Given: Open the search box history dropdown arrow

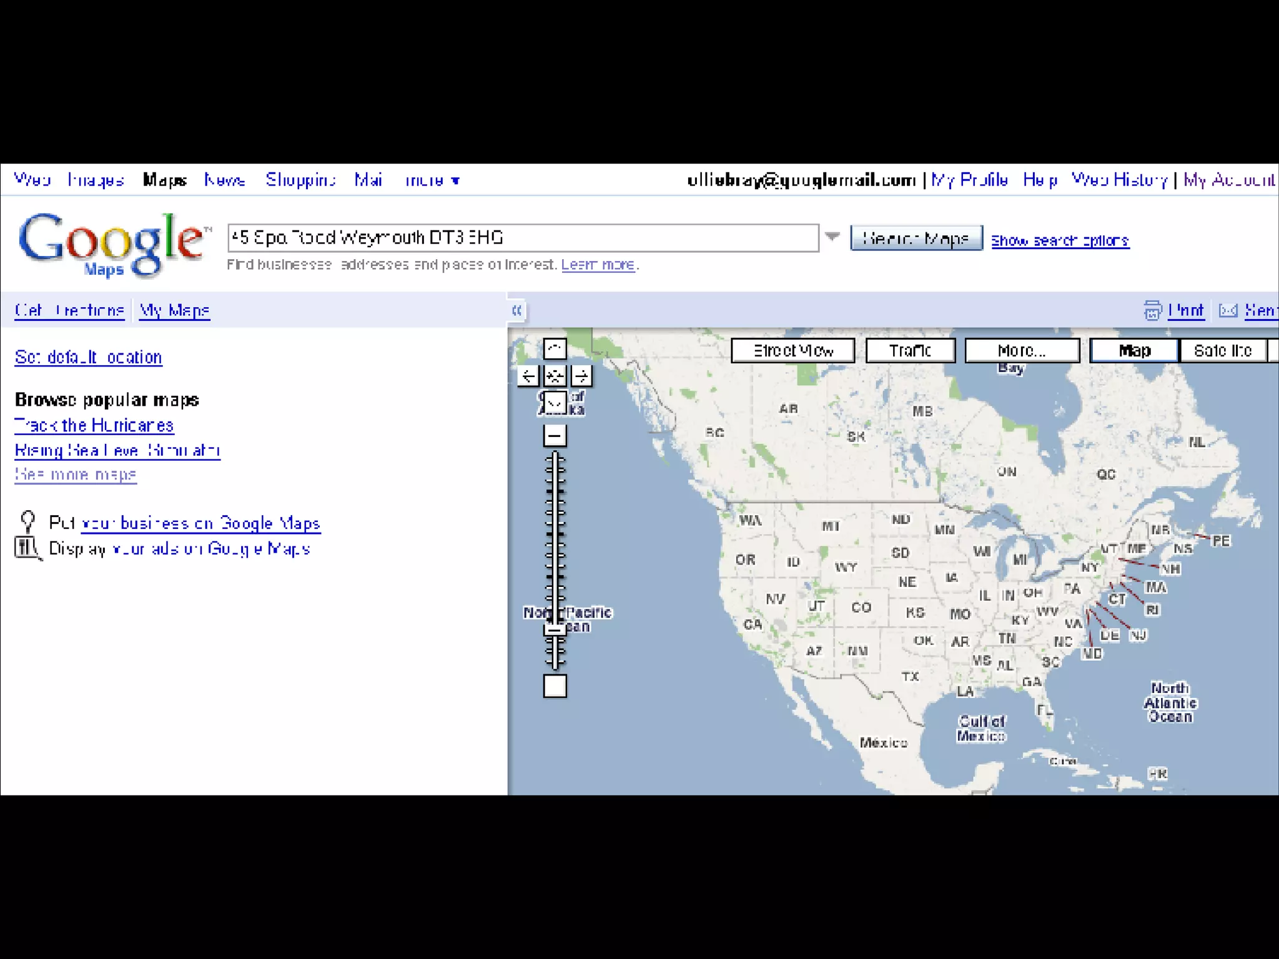Looking at the screenshot, I should [832, 237].
